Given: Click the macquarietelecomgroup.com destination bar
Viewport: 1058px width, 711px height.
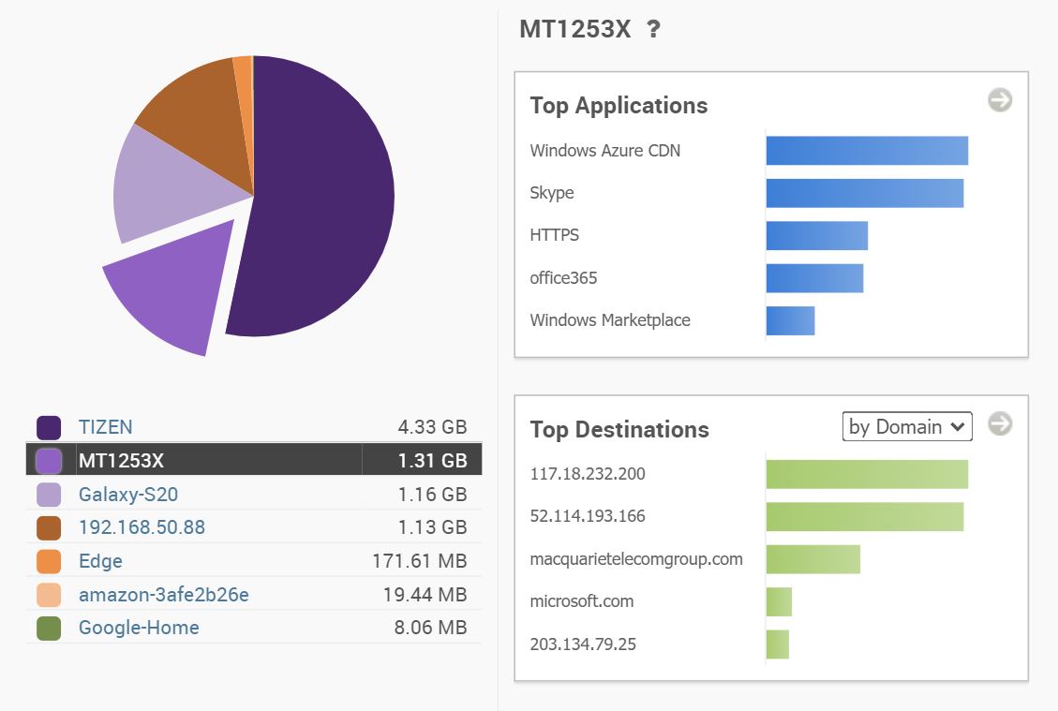Looking at the screenshot, I should [812, 559].
